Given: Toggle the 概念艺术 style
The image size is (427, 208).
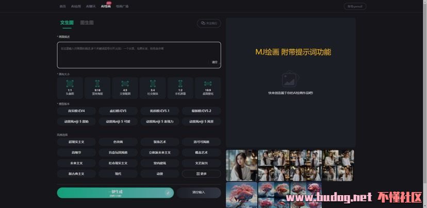Looking at the screenshot, I should [x=201, y=152].
